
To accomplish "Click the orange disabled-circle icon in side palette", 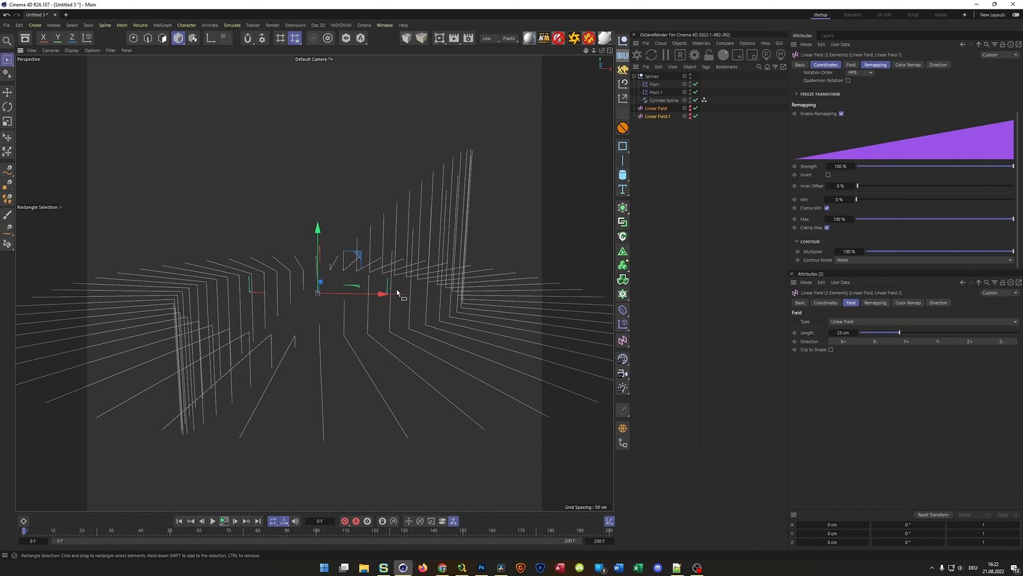I will (623, 128).
